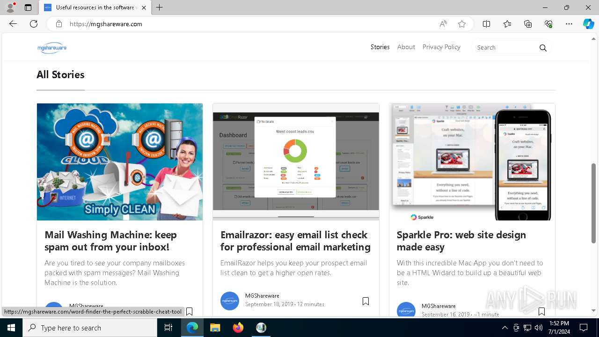Add this page to favorites star
The image size is (599, 337).
click(462, 24)
